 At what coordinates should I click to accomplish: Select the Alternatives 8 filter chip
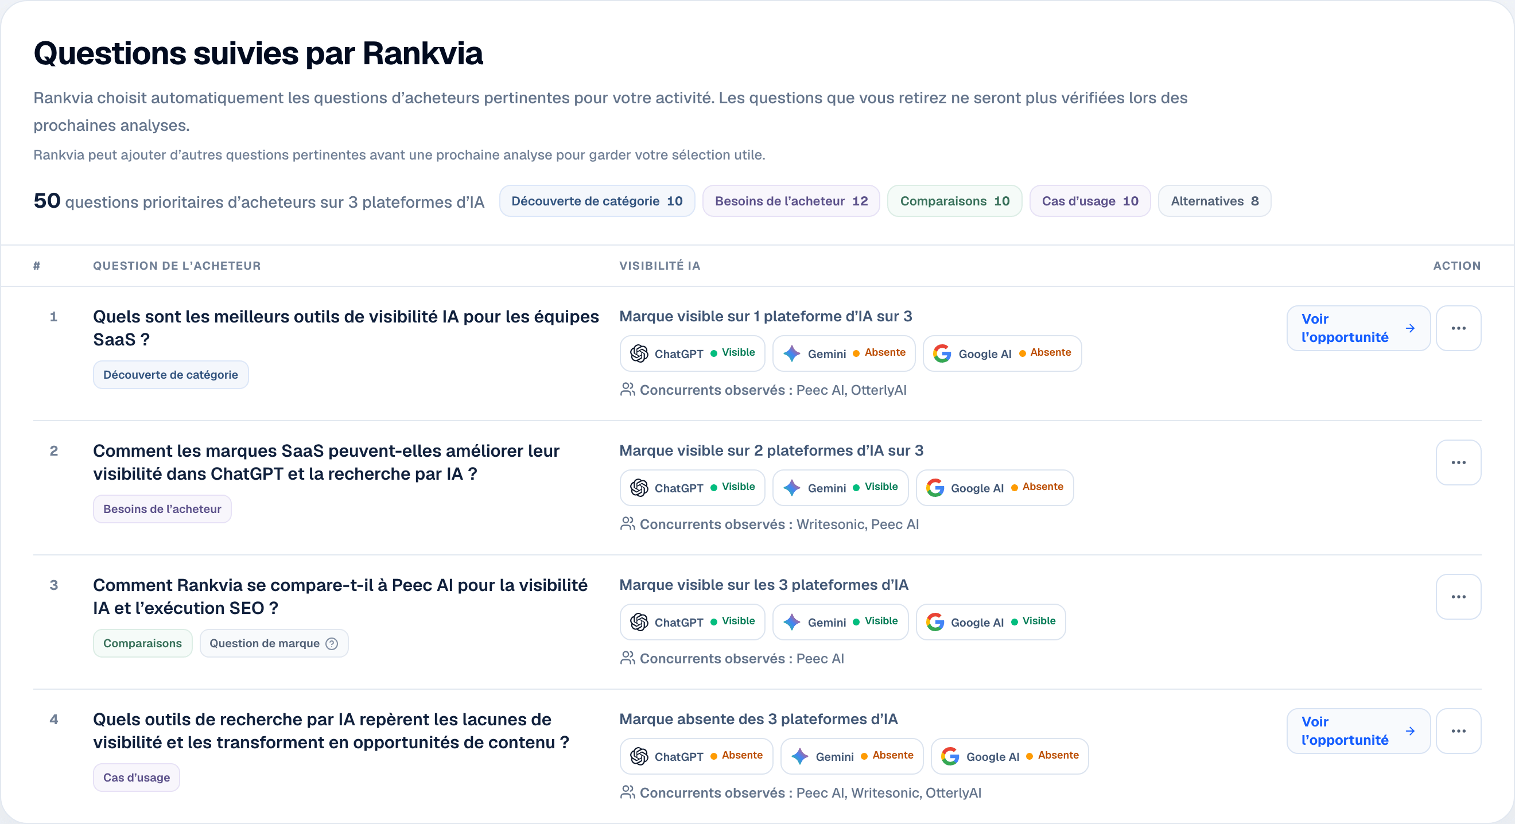tap(1214, 201)
